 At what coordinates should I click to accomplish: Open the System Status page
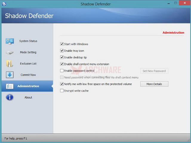click(x=28, y=41)
